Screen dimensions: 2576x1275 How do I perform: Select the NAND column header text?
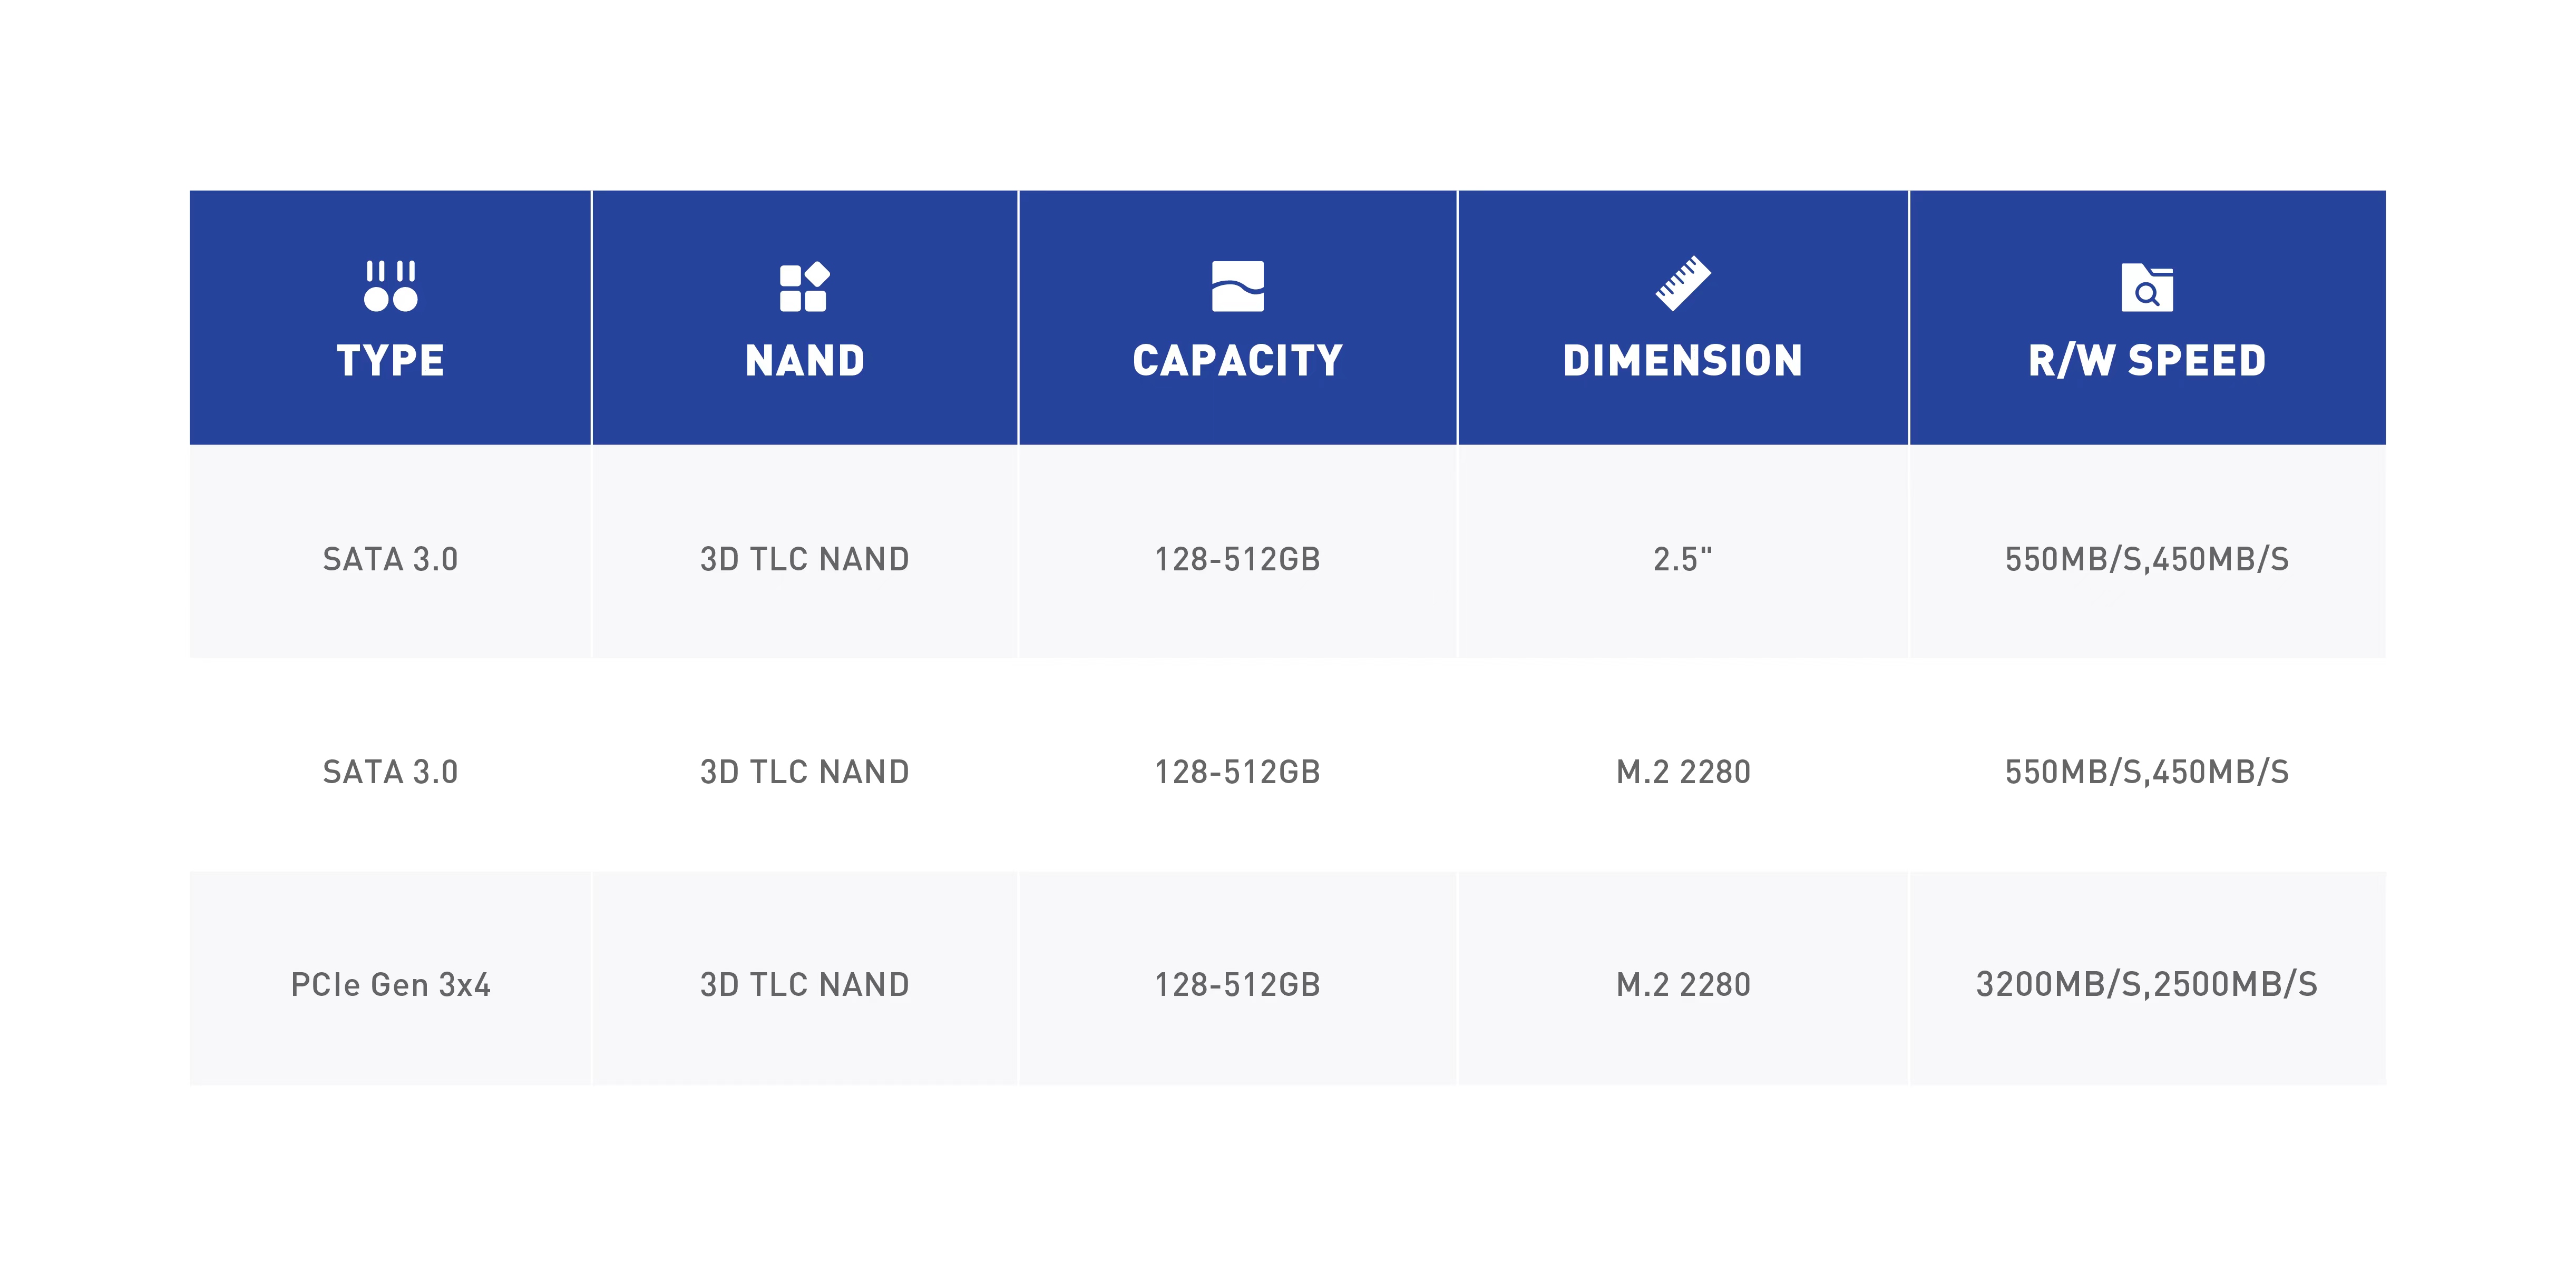(804, 361)
